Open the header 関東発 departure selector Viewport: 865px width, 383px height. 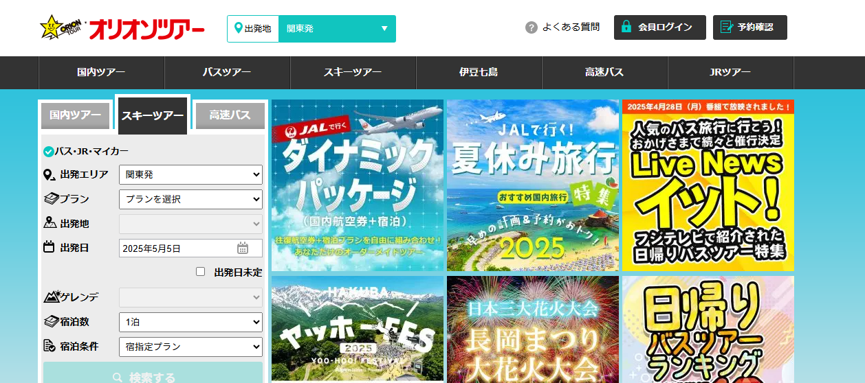click(336, 29)
